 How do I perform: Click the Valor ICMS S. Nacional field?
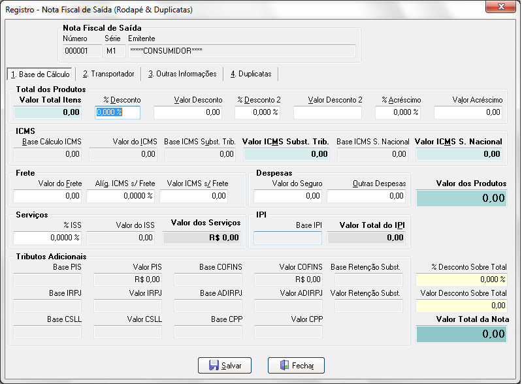click(459, 154)
